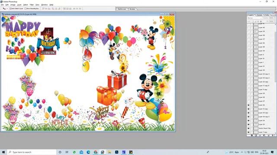The image size is (277, 155).
Task: Open the Image menu
Action: point(13,5)
